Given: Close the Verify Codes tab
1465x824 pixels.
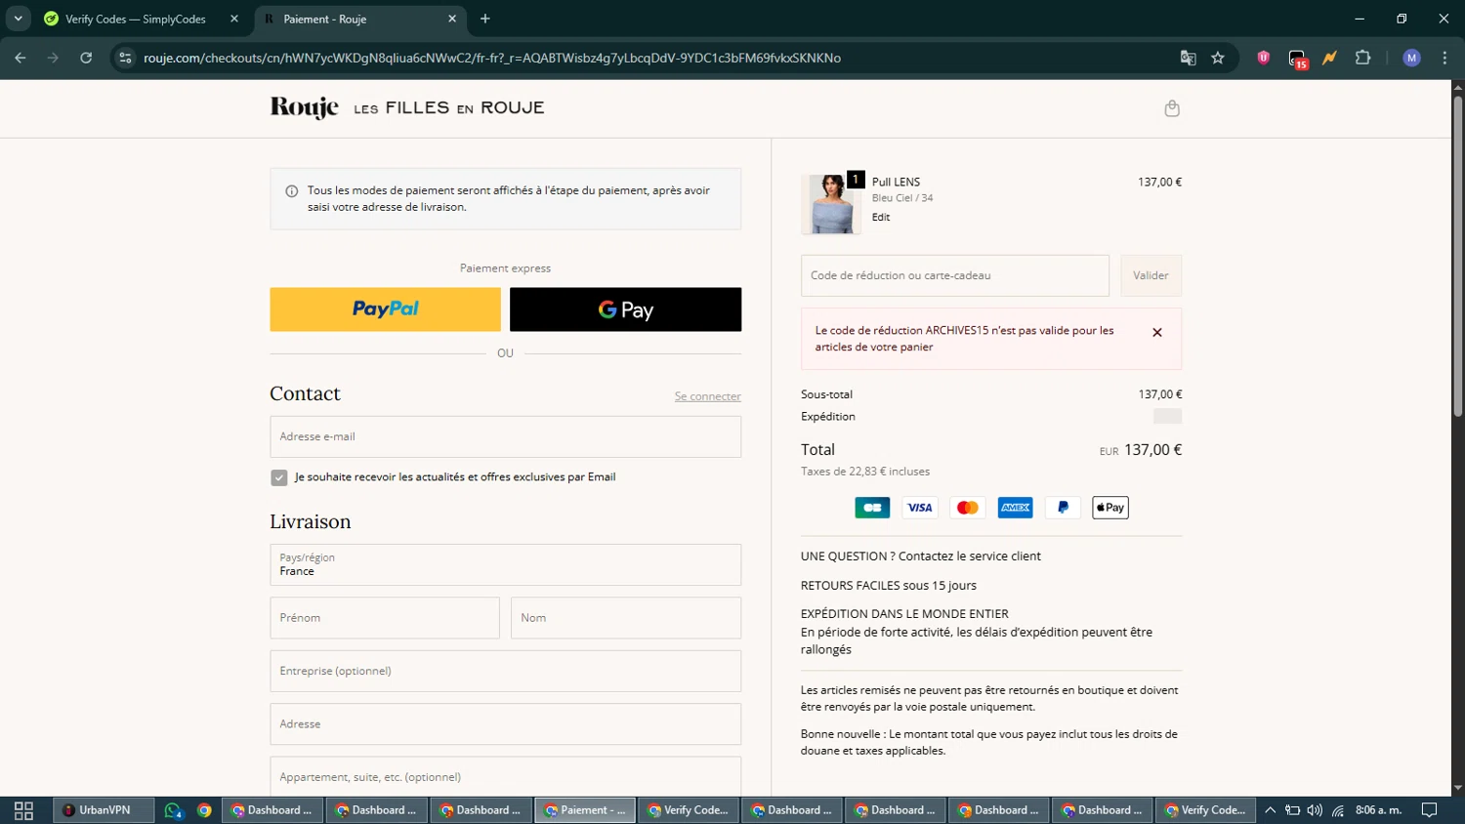Looking at the screenshot, I should 234,19.
